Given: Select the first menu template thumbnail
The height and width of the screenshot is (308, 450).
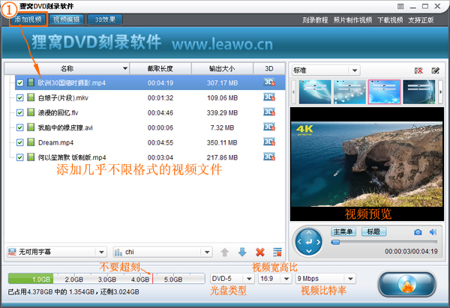Looking at the screenshot, I should (315, 91).
